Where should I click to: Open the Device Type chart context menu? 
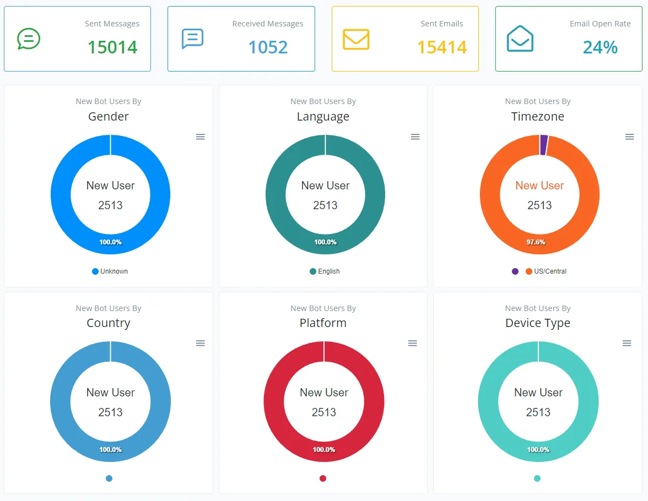pos(627,343)
